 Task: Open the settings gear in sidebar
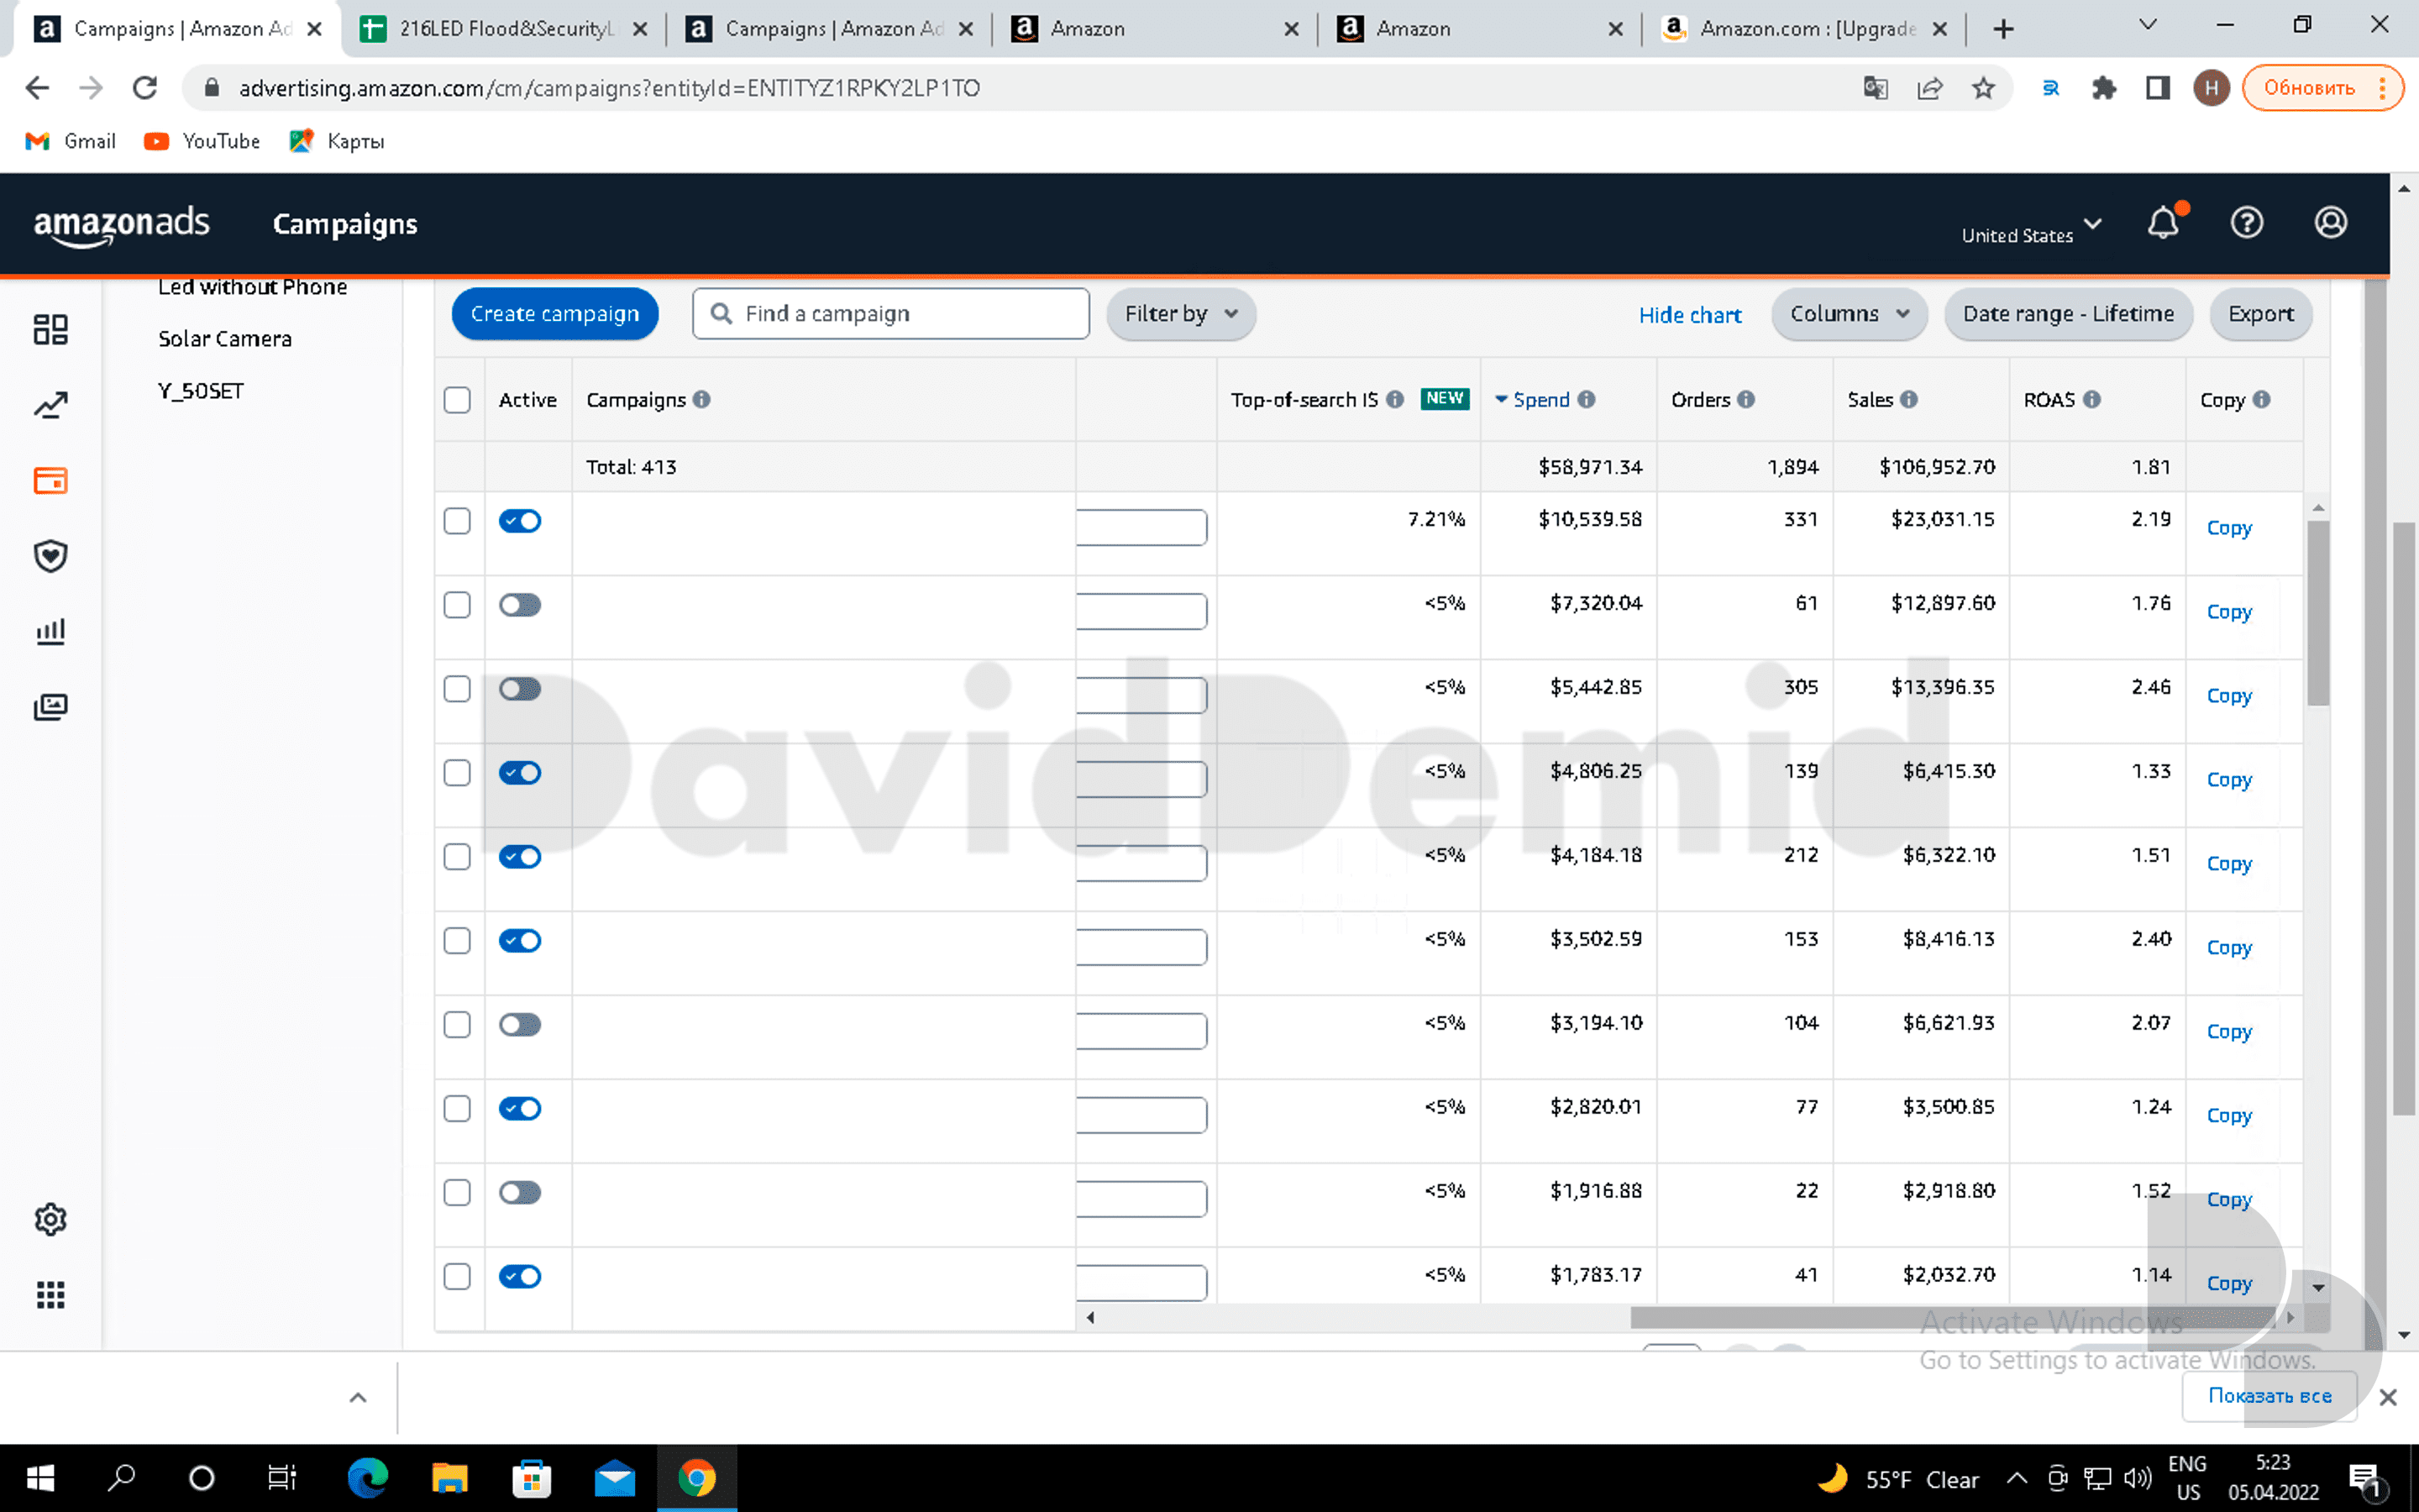[50, 1219]
